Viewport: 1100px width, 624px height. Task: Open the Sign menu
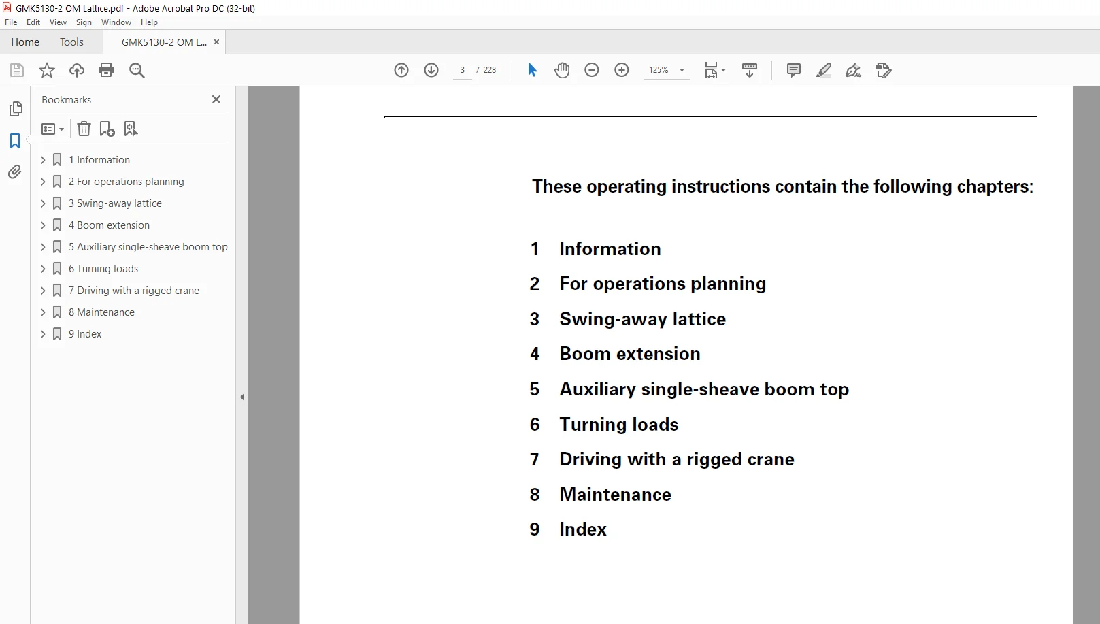[x=84, y=22]
